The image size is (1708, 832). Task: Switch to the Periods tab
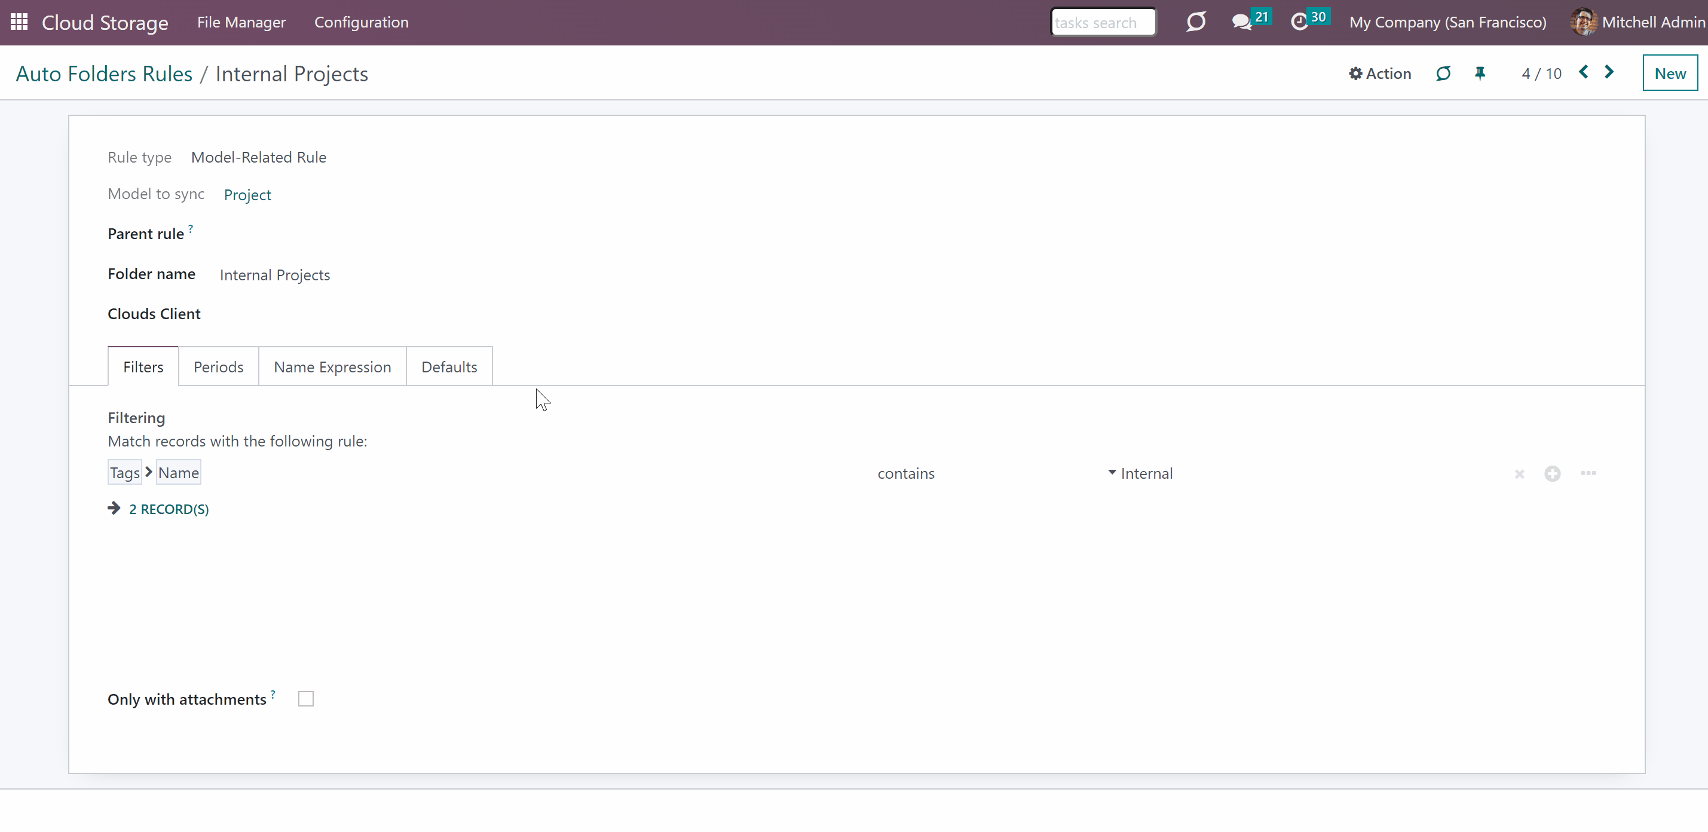218,366
